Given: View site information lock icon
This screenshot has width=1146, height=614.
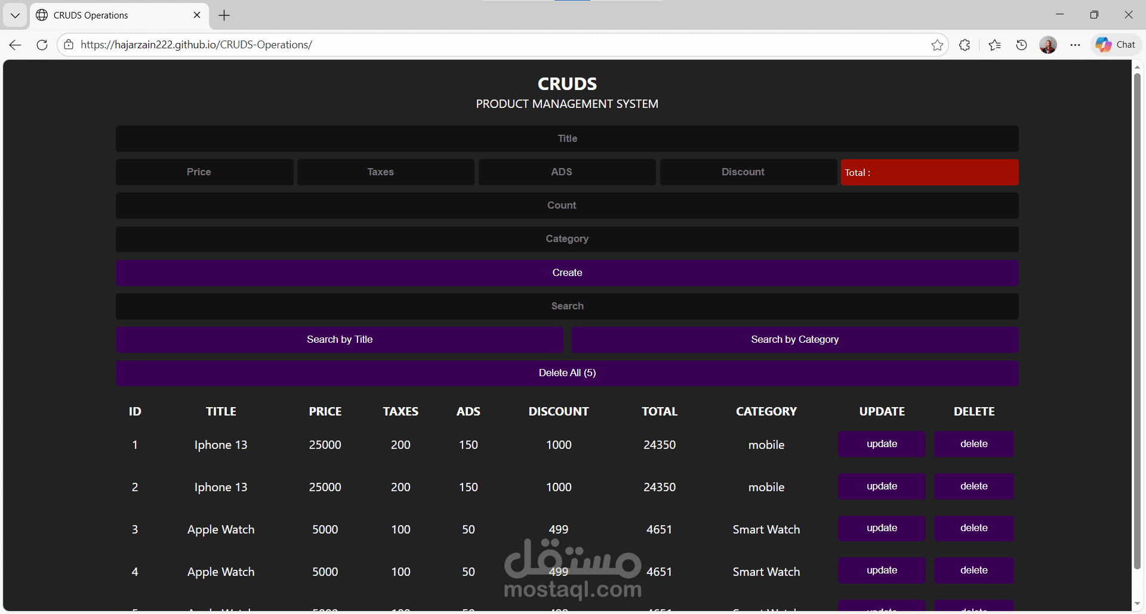Looking at the screenshot, I should pyautogui.click(x=69, y=45).
